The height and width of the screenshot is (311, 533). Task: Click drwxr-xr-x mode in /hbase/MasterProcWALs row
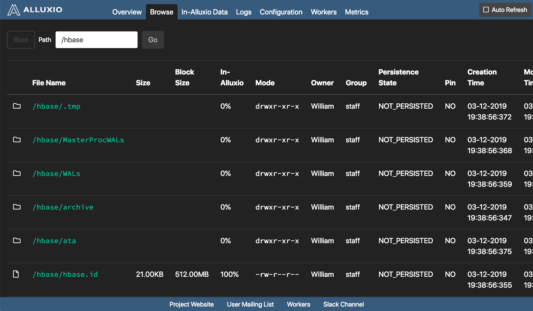point(277,140)
